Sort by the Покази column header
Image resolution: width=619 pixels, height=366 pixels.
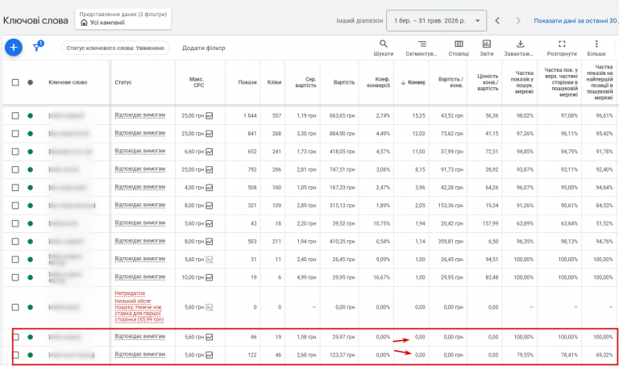[x=247, y=82]
